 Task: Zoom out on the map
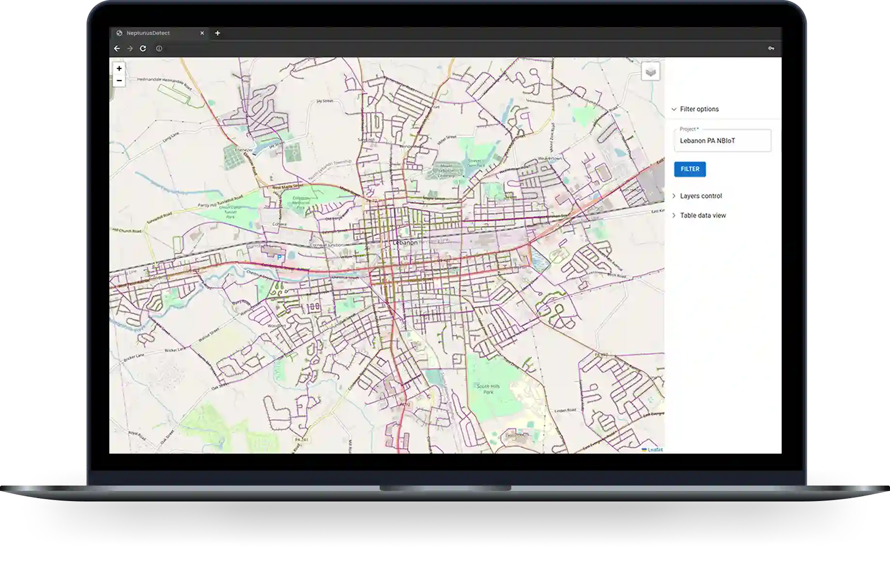(x=119, y=81)
